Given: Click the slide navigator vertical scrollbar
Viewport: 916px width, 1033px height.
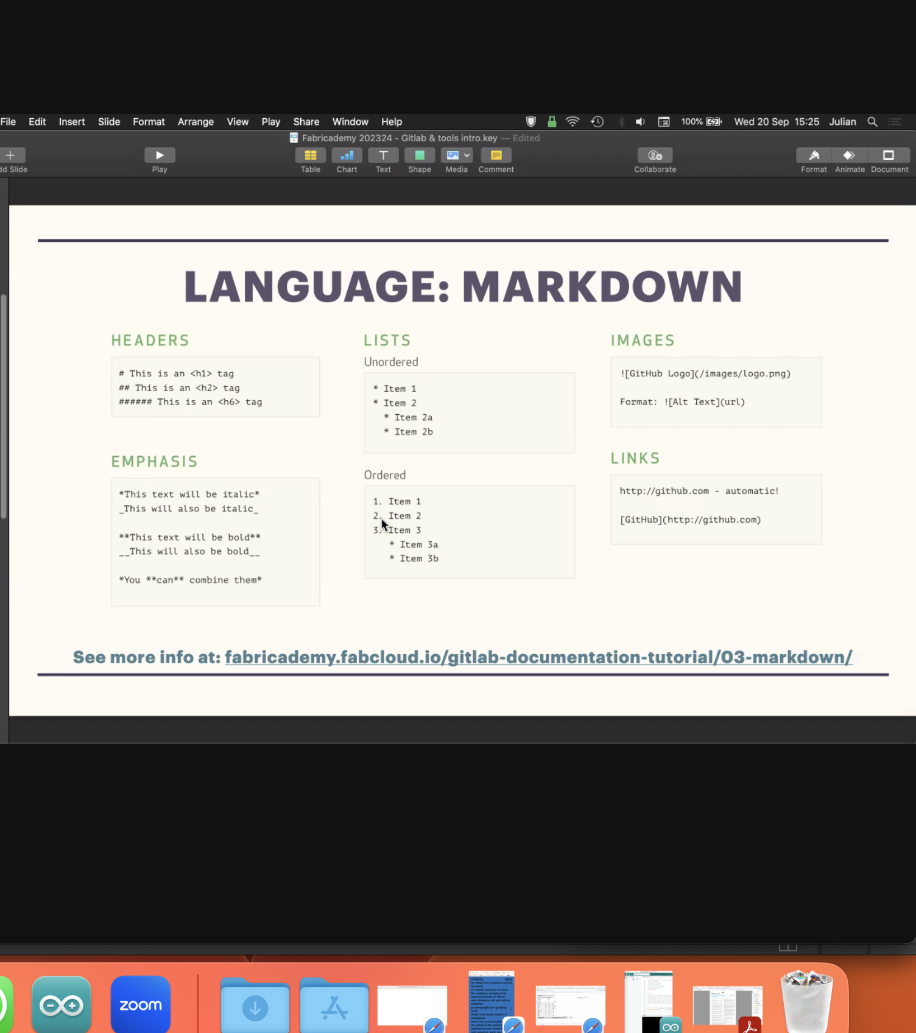Looking at the screenshot, I should pyautogui.click(x=4, y=407).
